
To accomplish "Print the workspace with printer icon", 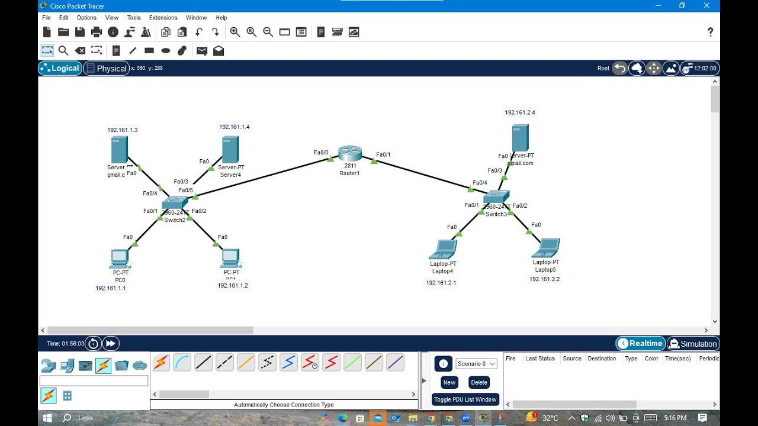I will (97, 32).
